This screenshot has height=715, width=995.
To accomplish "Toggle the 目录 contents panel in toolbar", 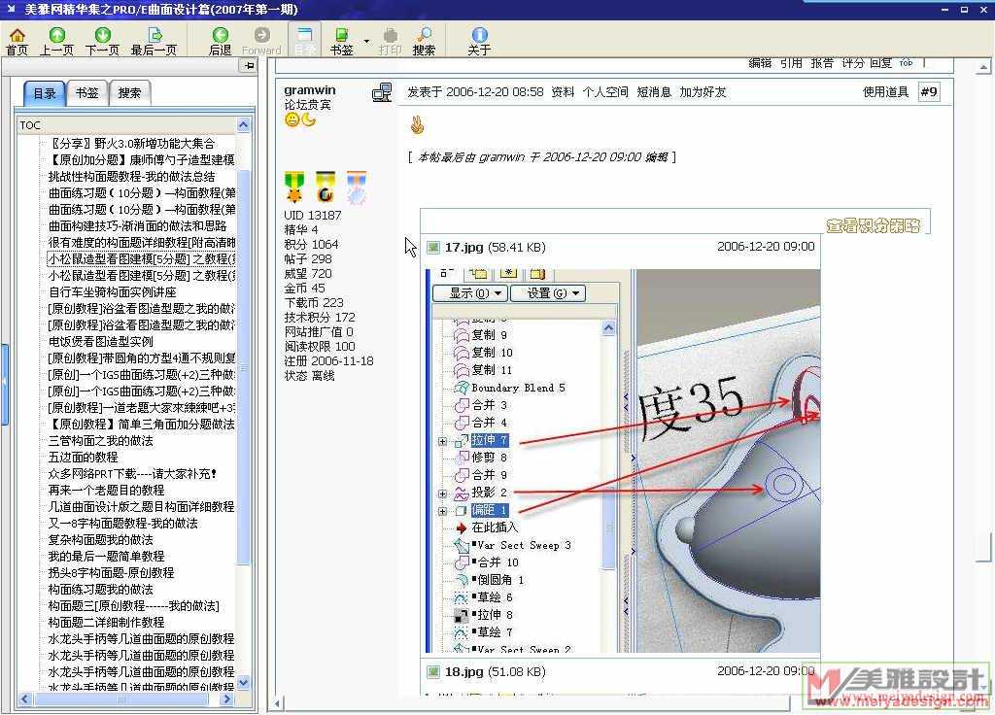I will (305, 41).
